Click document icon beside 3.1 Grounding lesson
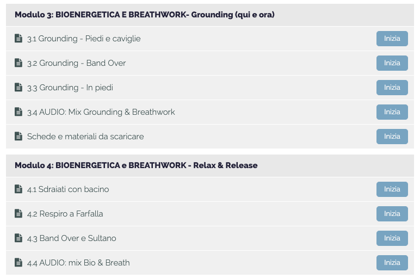 pyautogui.click(x=18, y=38)
